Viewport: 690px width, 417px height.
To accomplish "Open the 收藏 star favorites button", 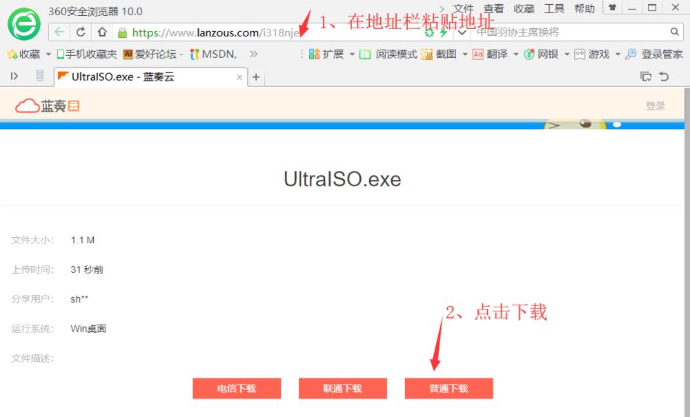I will [x=24, y=54].
